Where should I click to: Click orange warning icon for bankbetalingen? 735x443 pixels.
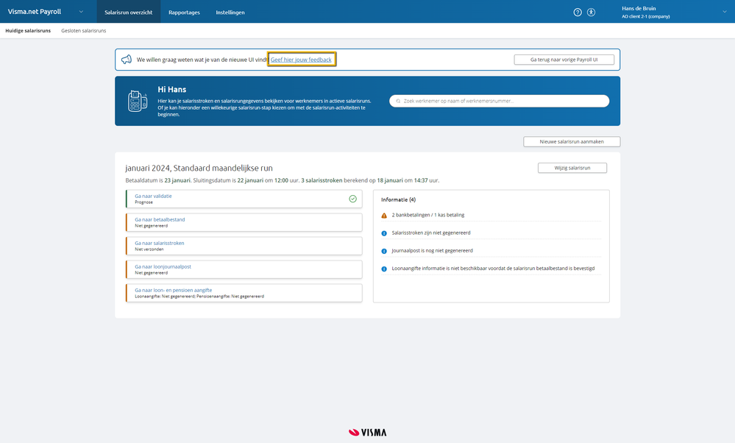click(384, 215)
